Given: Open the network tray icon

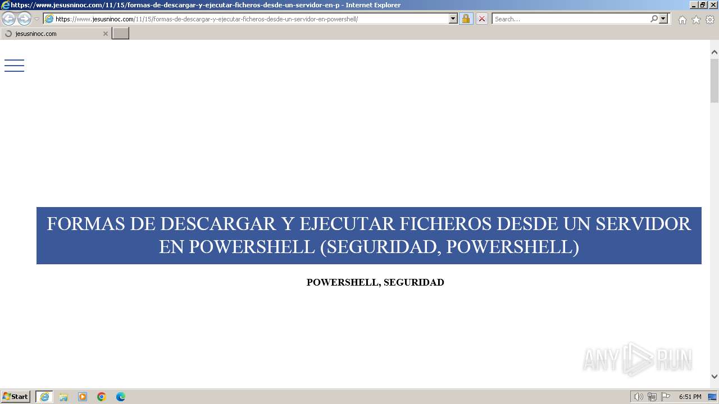Looking at the screenshot, I should coord(652,397).
